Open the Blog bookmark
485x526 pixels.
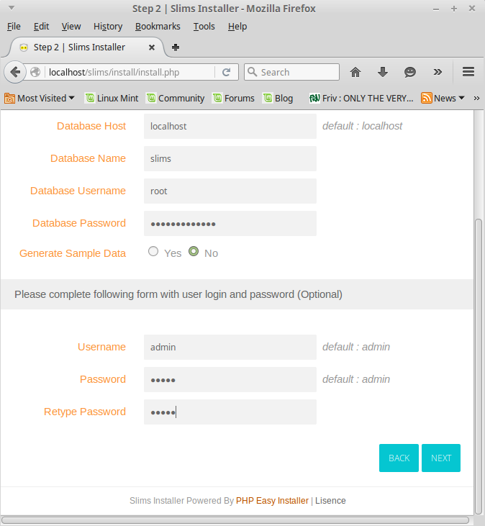pyautogui.click(x=278, y=99)
